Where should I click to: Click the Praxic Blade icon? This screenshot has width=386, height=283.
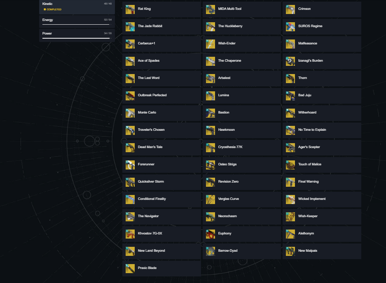[x=130, y=269]
